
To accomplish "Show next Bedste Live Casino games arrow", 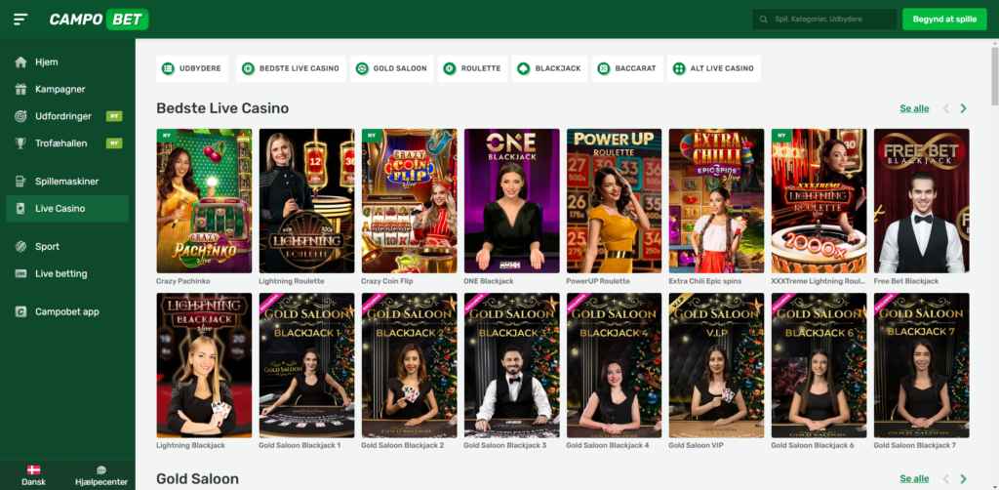I will [x=963, y=108].
